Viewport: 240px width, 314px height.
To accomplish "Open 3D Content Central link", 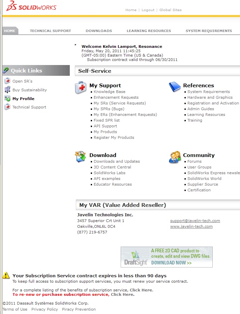I will click(x=112, y=167).
